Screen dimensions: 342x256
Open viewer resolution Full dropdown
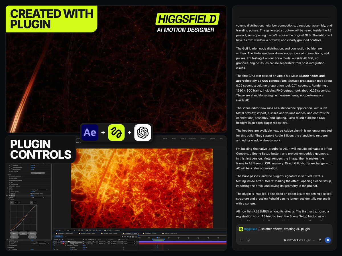click(x=71, y=230)
